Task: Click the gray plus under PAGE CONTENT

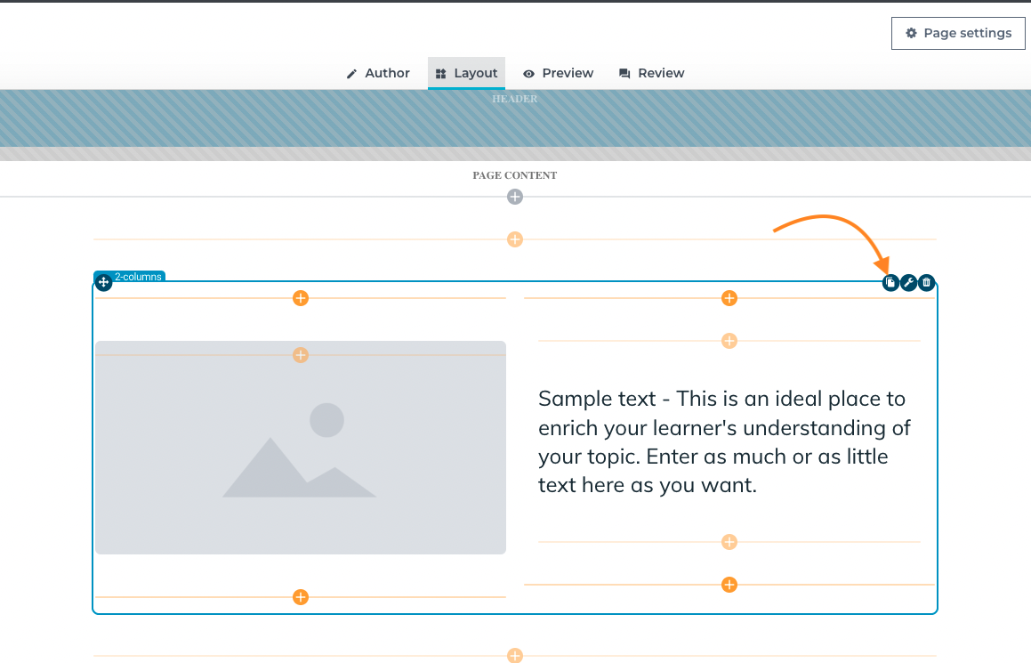Action: coord(515,197)
